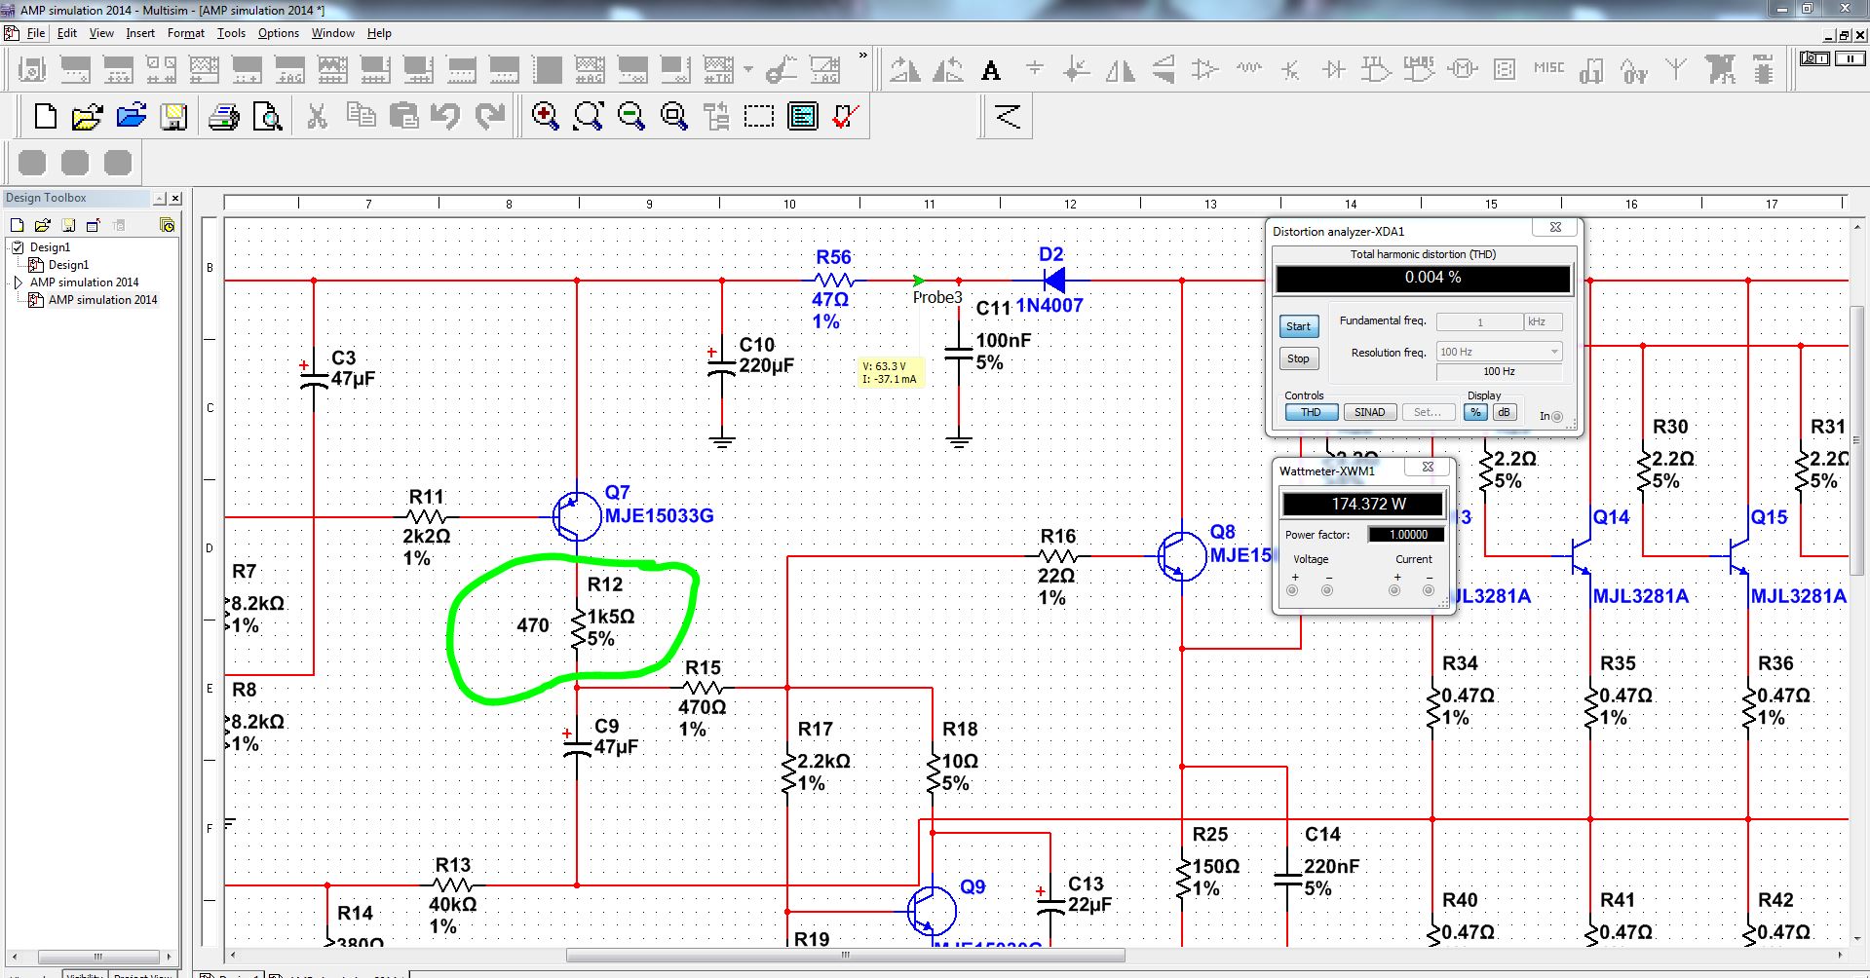Open the File menu
The width and height of the screenshot is (1870, 978).
pos(36,33)
